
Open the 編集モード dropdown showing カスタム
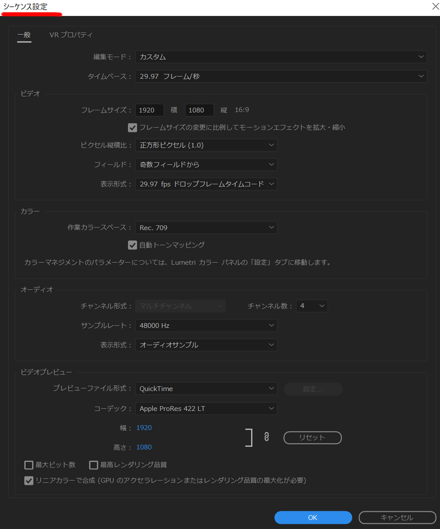pos(281,57)
